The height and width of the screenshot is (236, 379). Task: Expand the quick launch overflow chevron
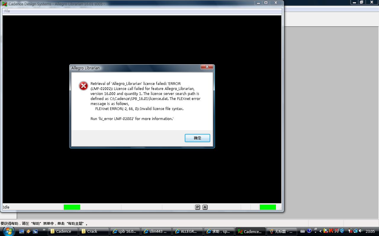click(x=44, y=230)
